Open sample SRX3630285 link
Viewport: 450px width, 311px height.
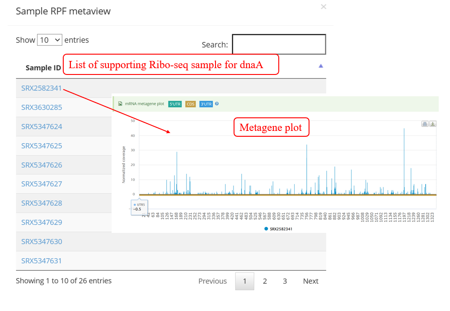[x=42, y=107]
